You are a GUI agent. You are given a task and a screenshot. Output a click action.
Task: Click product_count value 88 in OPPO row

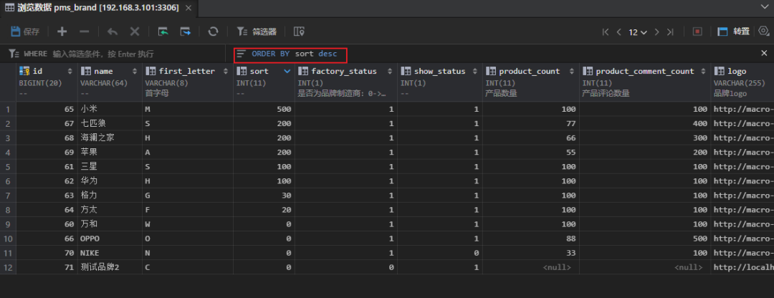(x=531, y=239)
